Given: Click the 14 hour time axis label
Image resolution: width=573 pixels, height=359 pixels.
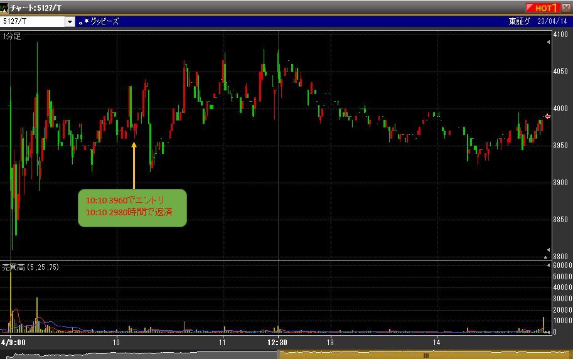Looking at the screenshot, I should [x=436, y=343].
